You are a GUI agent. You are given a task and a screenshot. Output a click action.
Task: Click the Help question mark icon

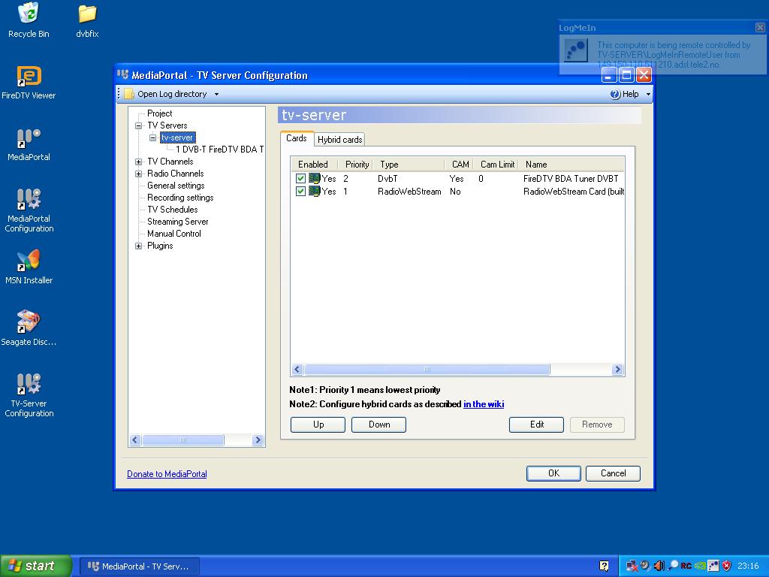pos(615,94)
